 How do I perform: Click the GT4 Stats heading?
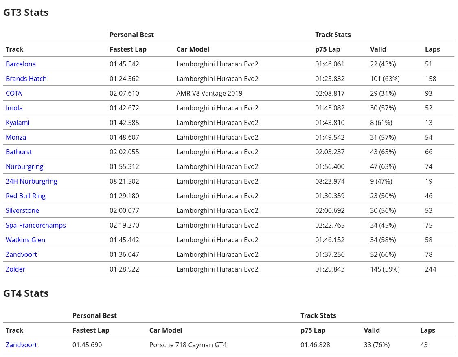[26, 293]
